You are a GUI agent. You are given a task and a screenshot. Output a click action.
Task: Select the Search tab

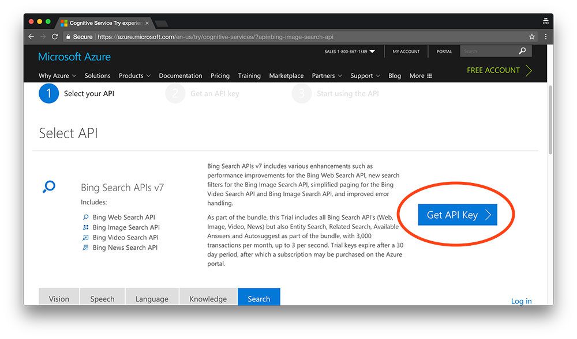[x=258, y=297]
